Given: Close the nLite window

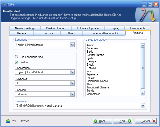Looking at the screenshot, I should 156,4.
